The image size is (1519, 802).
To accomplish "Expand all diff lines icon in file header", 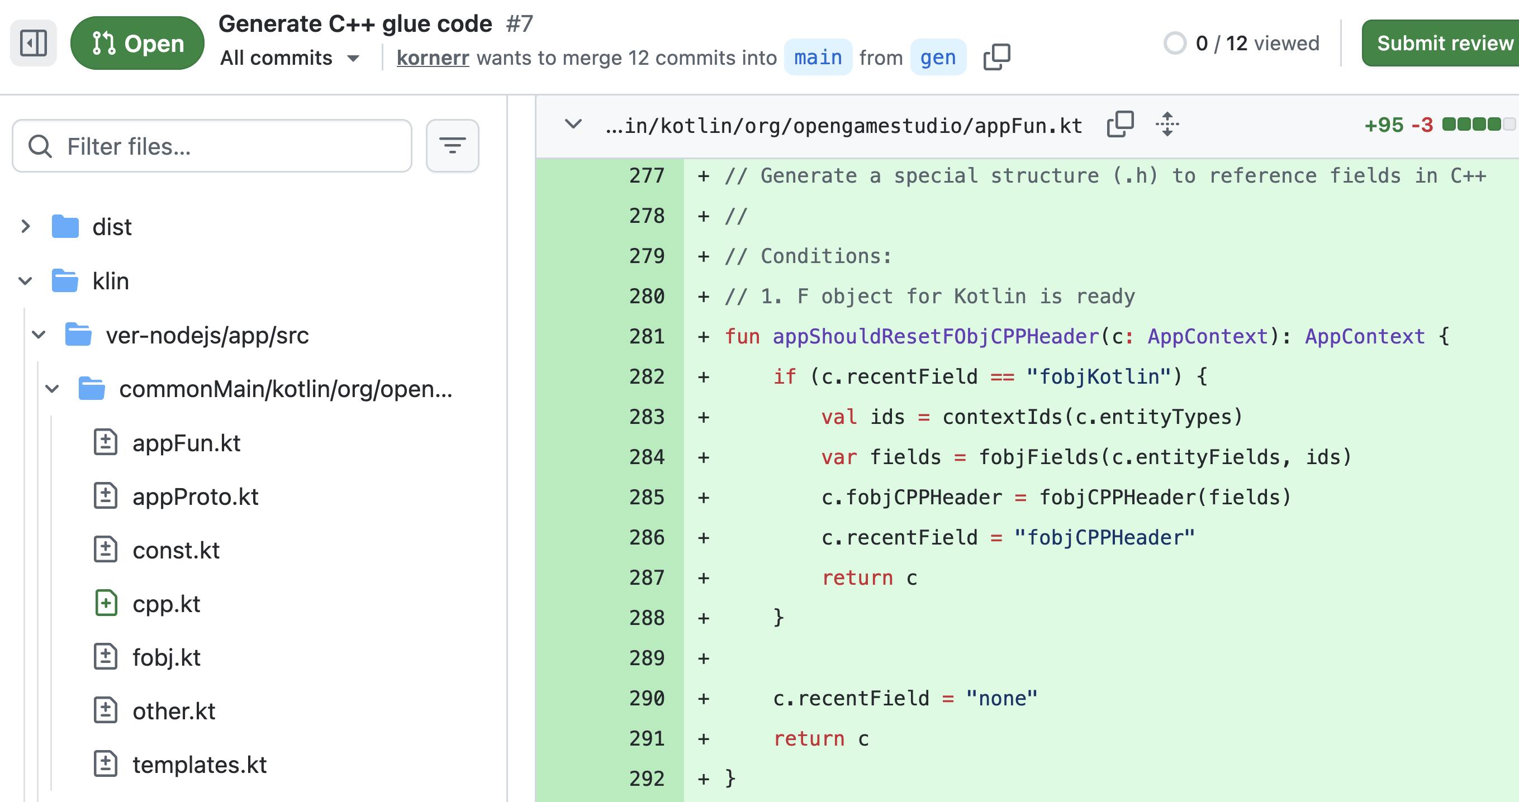I will 1167,125.
